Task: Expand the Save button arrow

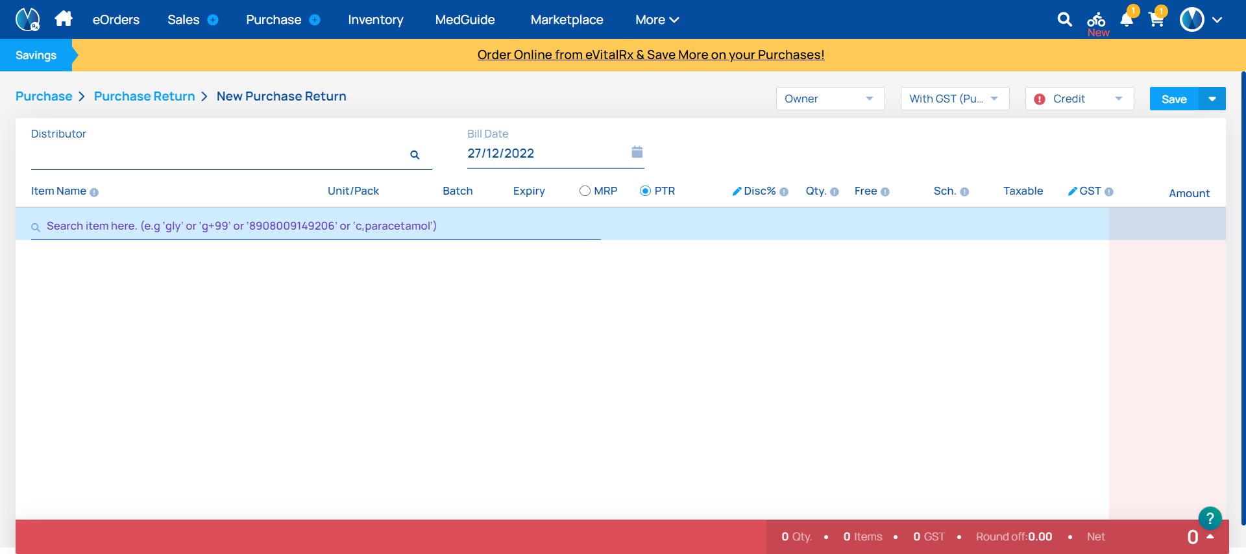Action: pos(1212,99)
